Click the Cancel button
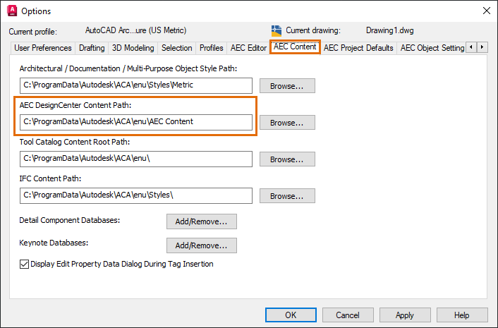The width and height of the screenshot is (498, 328). [348, 315]
